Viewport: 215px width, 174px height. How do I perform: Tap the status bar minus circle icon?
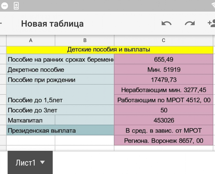tap(5, 6)
